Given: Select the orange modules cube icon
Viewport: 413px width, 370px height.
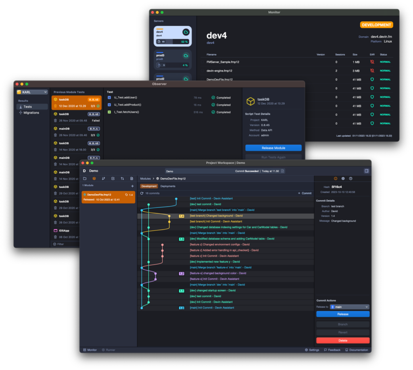Looking at the screenshot, I should click(94, 179).
